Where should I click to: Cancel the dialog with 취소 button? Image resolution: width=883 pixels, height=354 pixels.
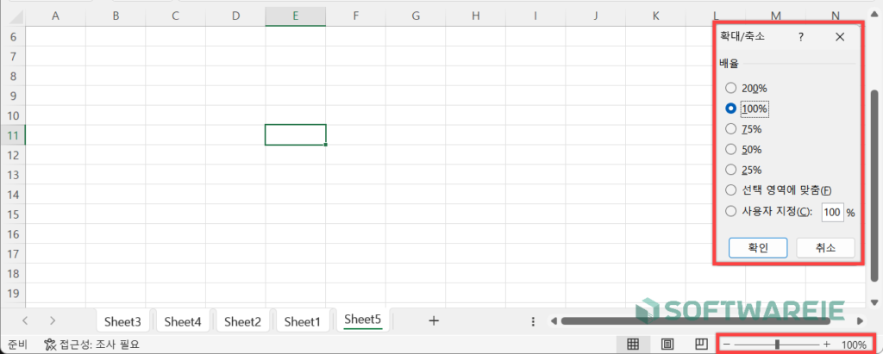pos(825,248)
